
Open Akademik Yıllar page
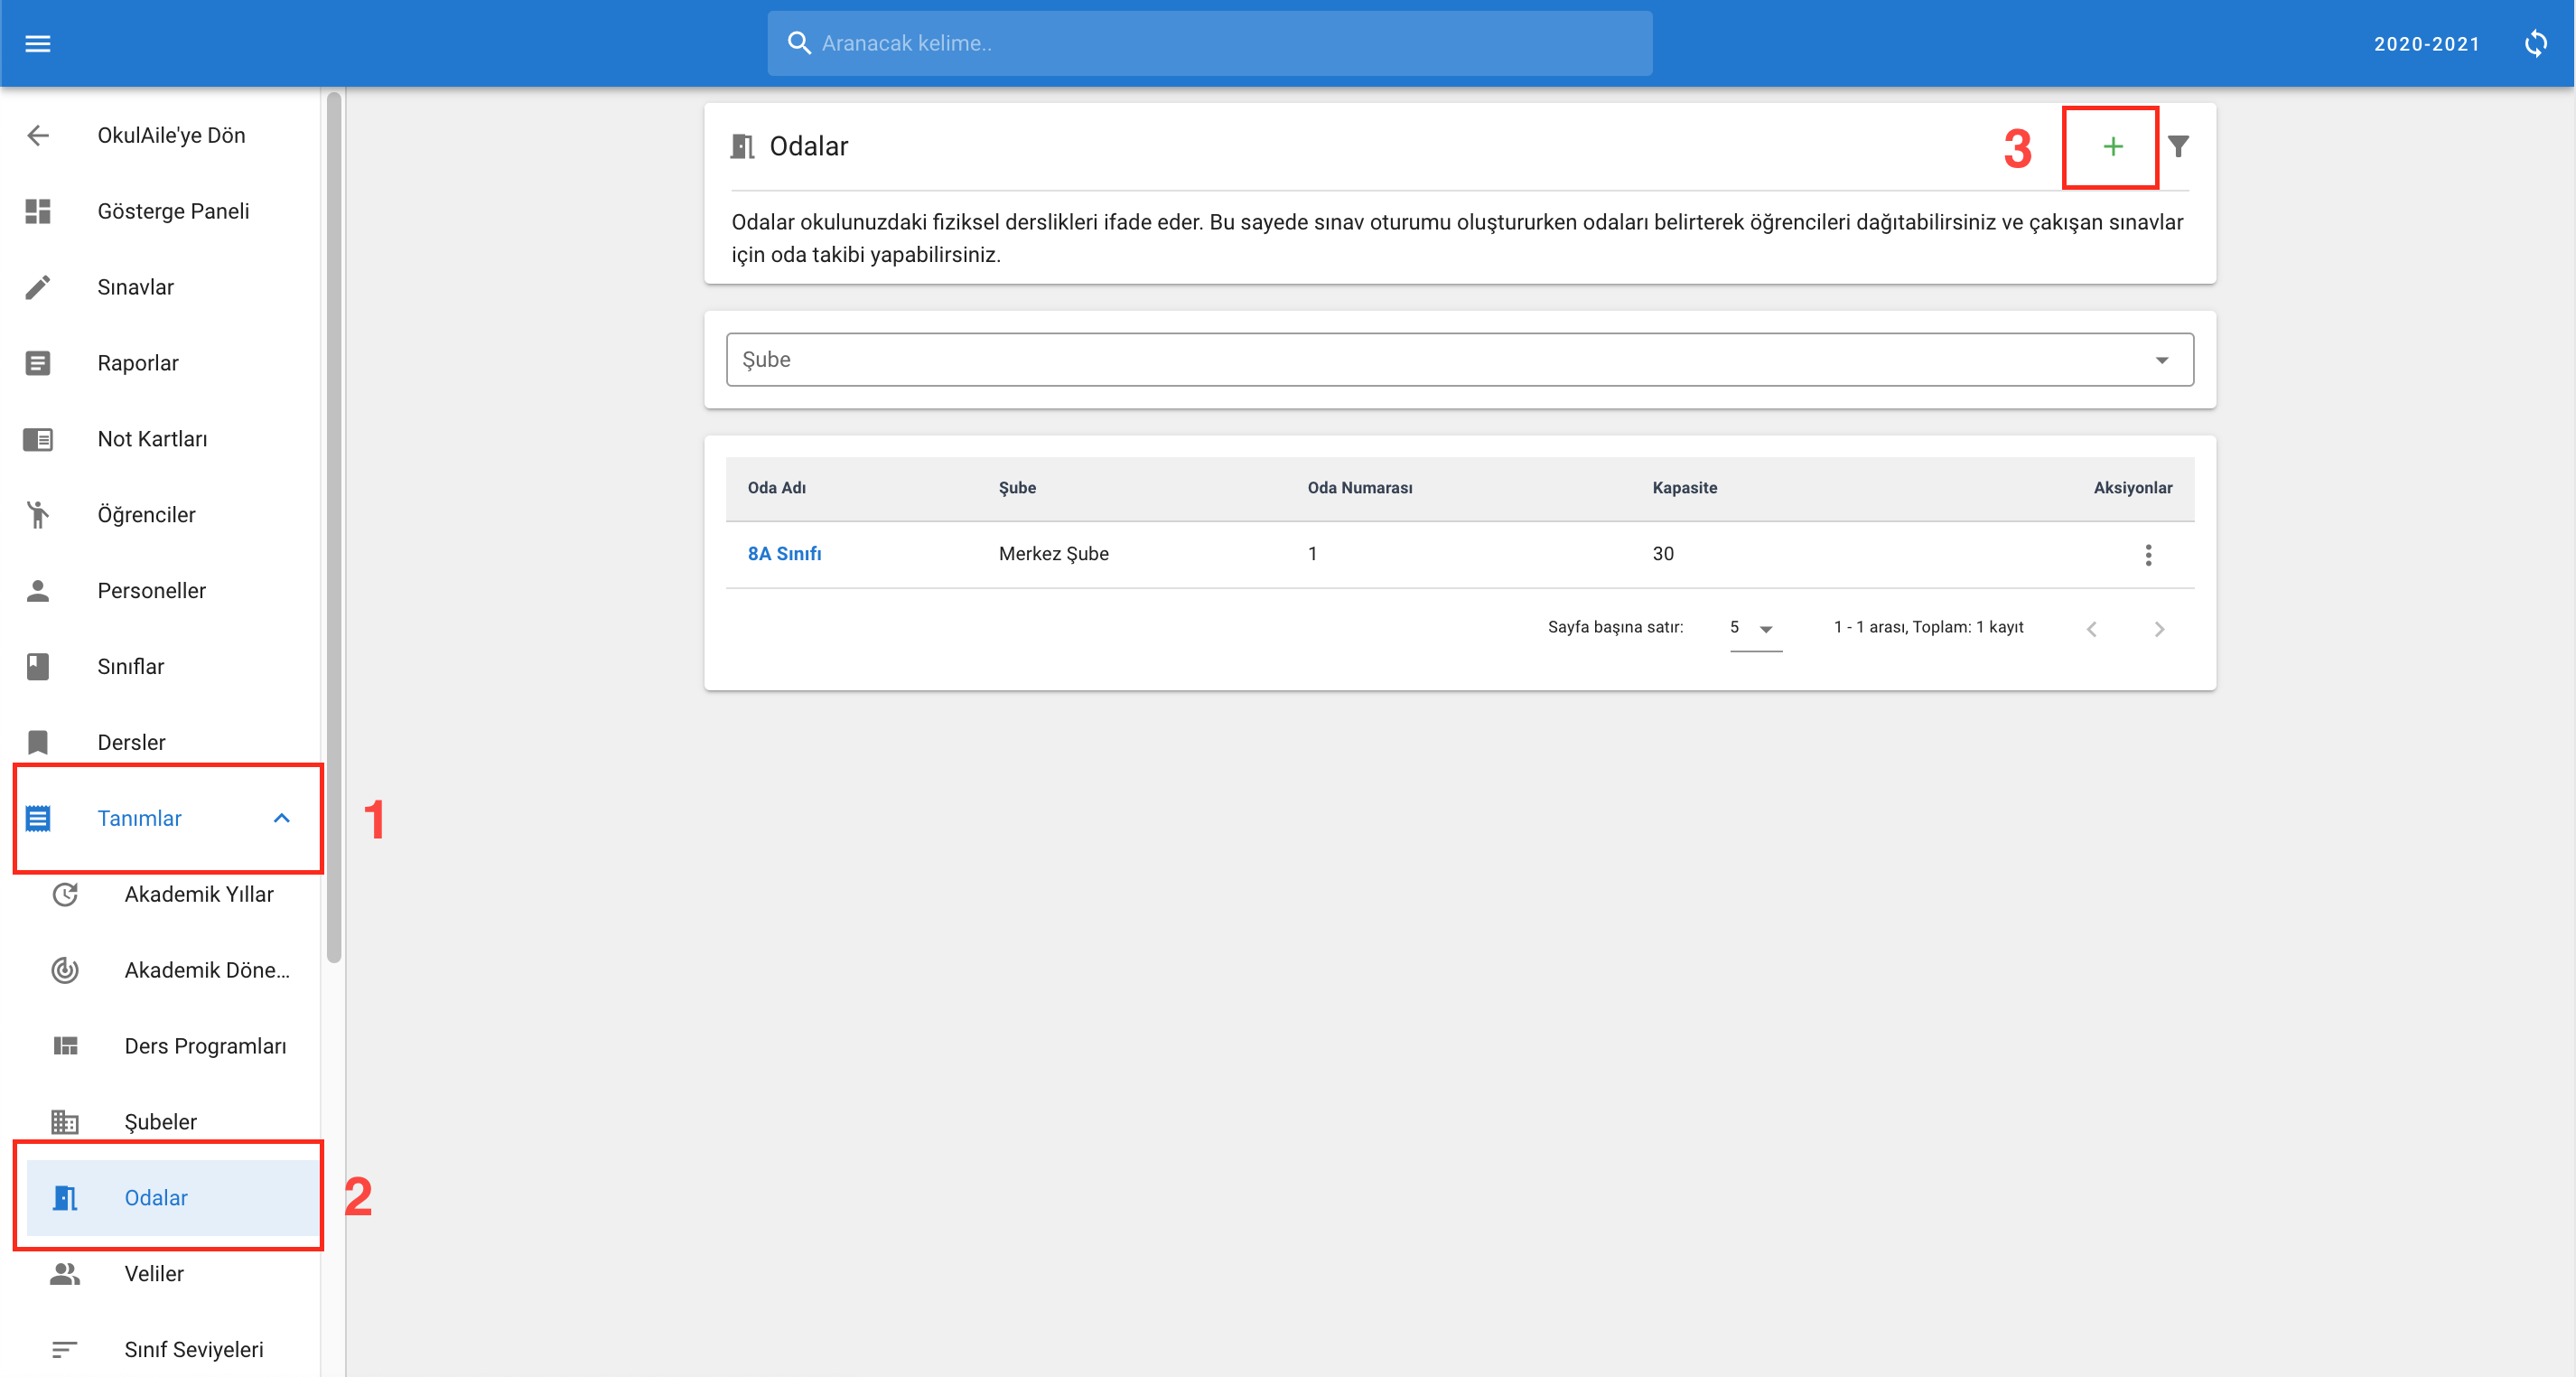click(x=199, y=894)
